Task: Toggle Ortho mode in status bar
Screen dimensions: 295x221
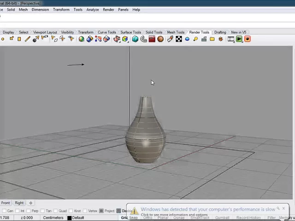Action: (x=147, y=218)
